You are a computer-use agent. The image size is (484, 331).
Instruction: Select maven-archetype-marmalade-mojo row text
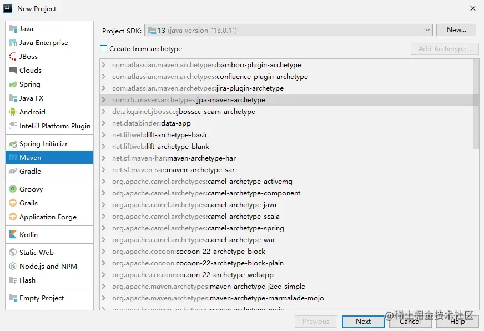pos(218,298)
